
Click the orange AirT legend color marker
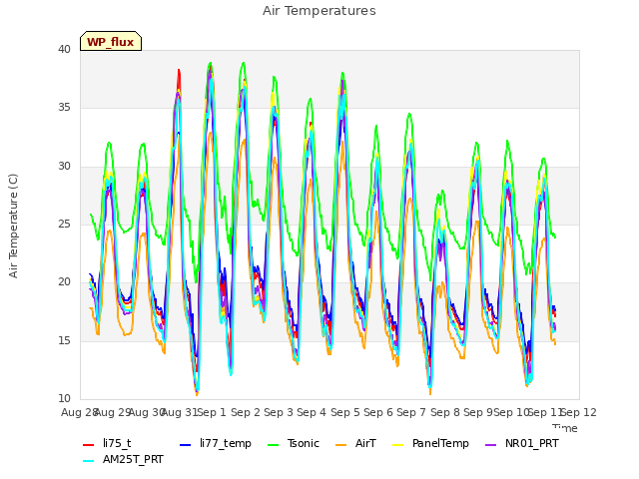(340, 444)
